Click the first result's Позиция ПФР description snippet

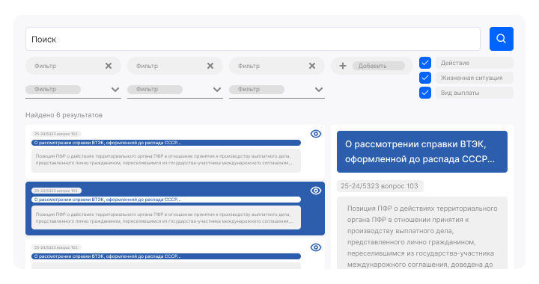pyautogui.click(x=166, y=160)
